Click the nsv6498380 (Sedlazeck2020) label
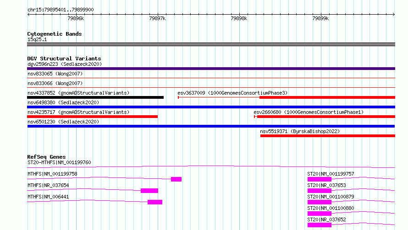Screen dimensions: 408x230 pos(63,102)
